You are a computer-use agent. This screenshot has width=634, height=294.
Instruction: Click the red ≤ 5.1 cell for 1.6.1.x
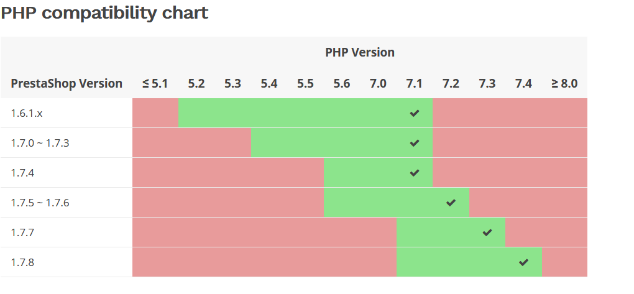(155, 113)
